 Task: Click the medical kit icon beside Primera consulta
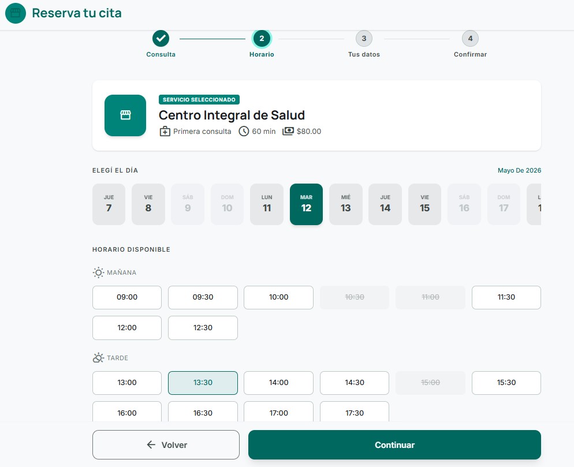[165, 132]
